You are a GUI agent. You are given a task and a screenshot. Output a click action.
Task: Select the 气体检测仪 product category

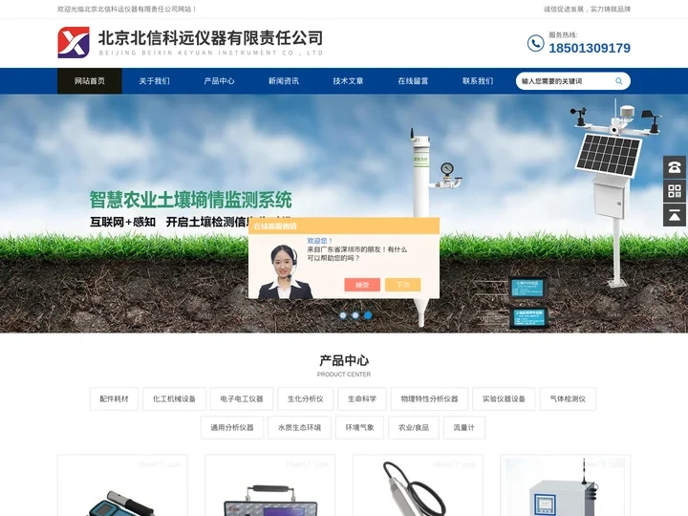568,398
